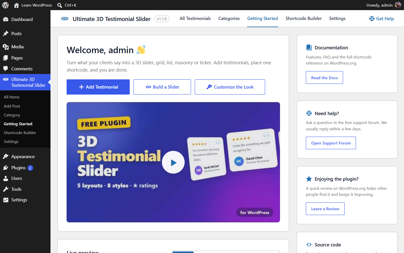Viewport: 404px width, 253px height.
Task: Click Howdy, admin account text
Action: click(380, 5)
